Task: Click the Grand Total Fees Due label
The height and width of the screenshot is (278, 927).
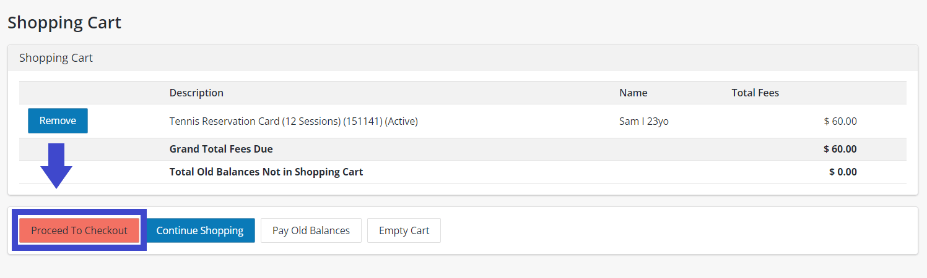Action: [x=221, y=149]
